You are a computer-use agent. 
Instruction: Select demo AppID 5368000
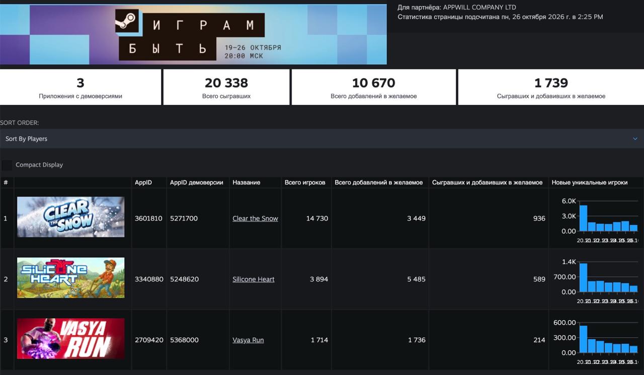coord(185,340)
